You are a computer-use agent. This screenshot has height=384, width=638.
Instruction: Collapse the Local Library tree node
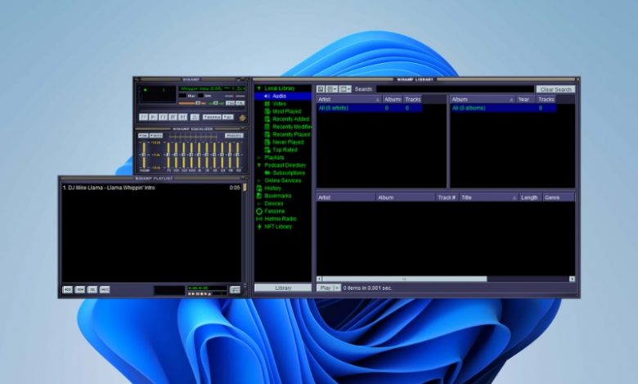258,88
